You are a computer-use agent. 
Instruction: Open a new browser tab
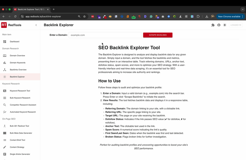(x=54, y=10)
